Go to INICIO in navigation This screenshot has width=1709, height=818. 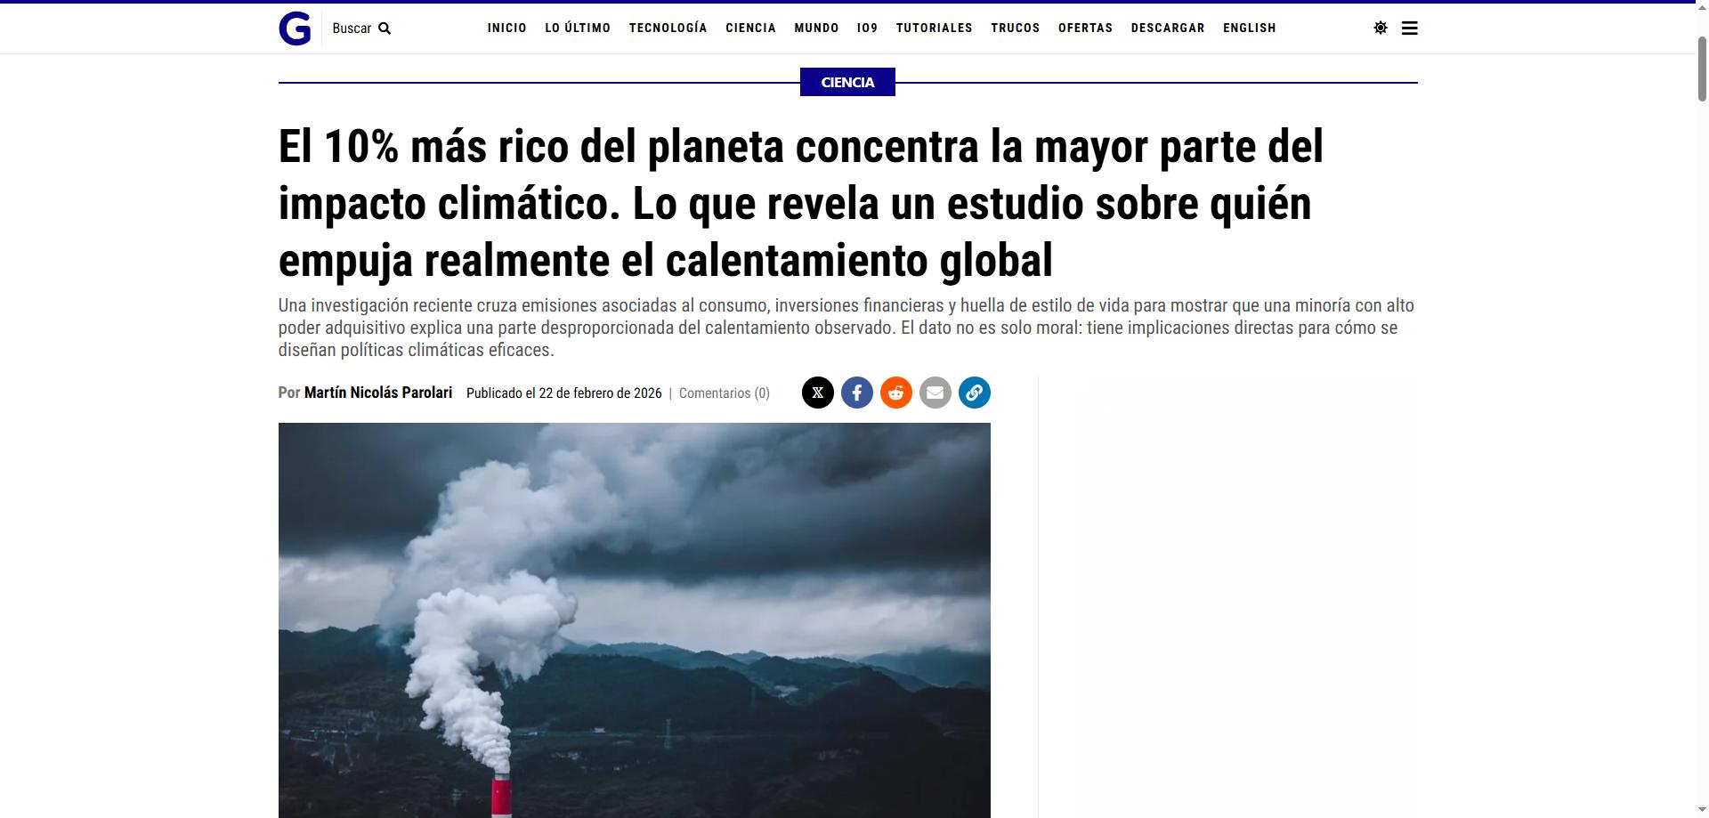click(507, 28)
